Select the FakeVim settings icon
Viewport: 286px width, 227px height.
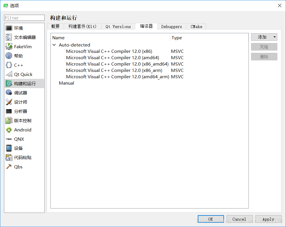pyautogui.click(x=9, y=46)
